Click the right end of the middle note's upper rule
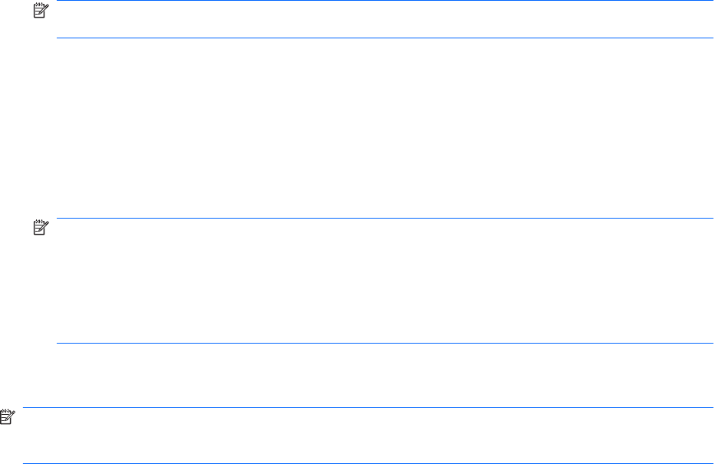Screen dimensions: 714x464 pos(710,219)
